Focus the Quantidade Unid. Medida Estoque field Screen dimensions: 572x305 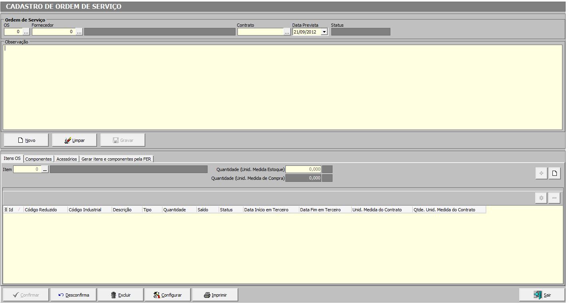[x=303, y=169]
